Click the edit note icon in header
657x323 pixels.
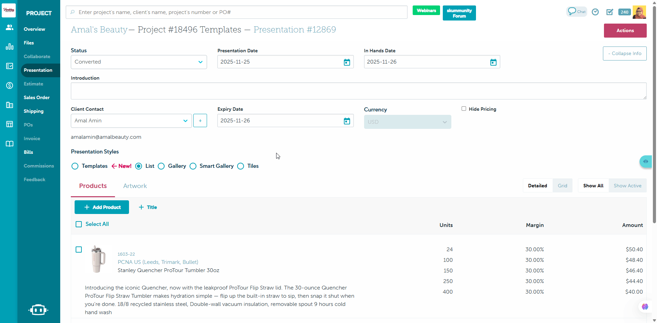(x=610, y=12)
